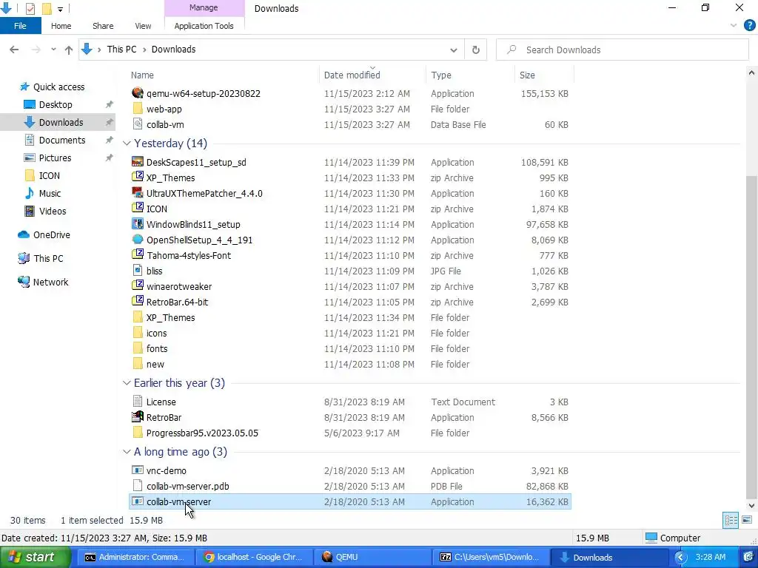
Task: Select the DeskScapes11_setup_sd application icon
Action: click(x=138, y=162)
